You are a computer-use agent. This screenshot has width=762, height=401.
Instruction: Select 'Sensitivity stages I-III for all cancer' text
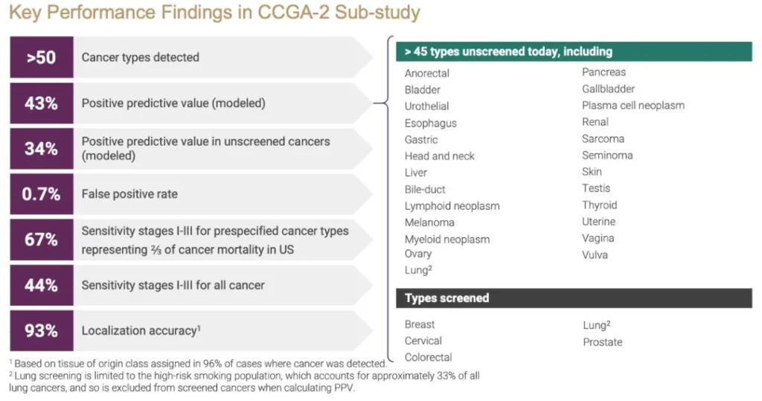pyautogui.click(x=173, y=286)
